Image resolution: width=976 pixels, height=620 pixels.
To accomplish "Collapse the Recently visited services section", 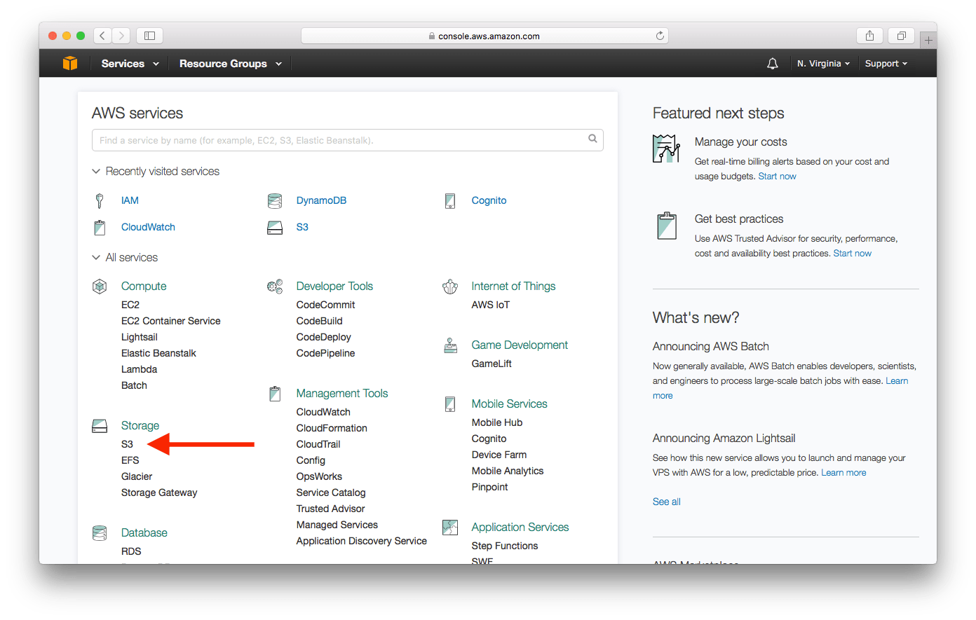I will click(96, 171).
